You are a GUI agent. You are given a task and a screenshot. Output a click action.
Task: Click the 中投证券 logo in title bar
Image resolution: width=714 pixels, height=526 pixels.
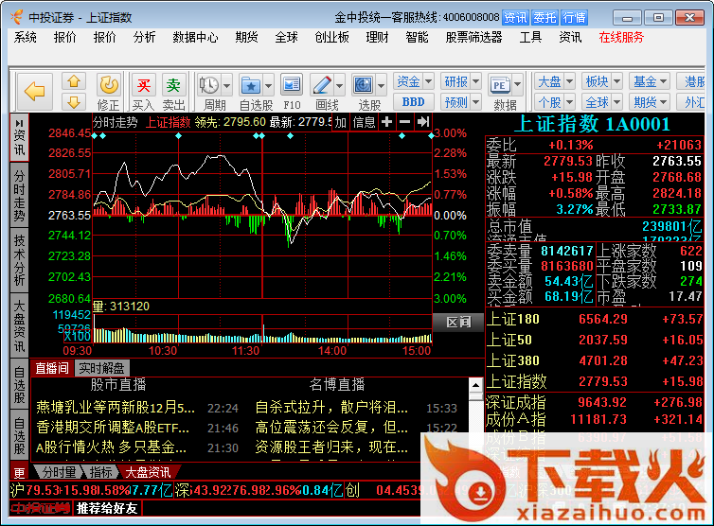[x=17, y=17]
